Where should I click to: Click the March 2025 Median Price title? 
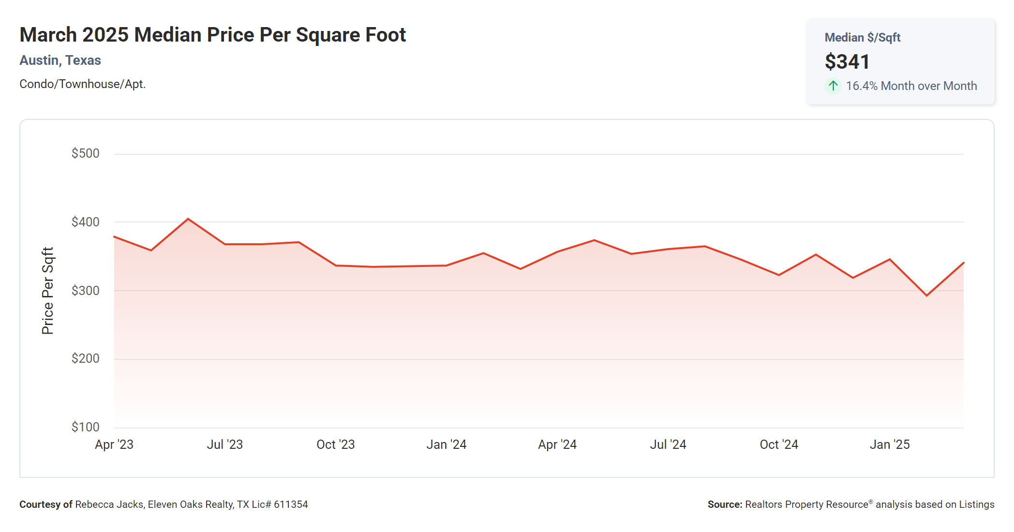tap(212, 35)
